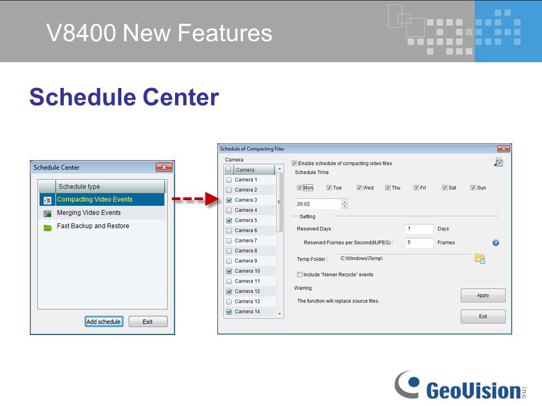Viewport: 542px width, 406px height.
Task: Uncheck the Tue day checkbox
Action: (x=329, y=188)
